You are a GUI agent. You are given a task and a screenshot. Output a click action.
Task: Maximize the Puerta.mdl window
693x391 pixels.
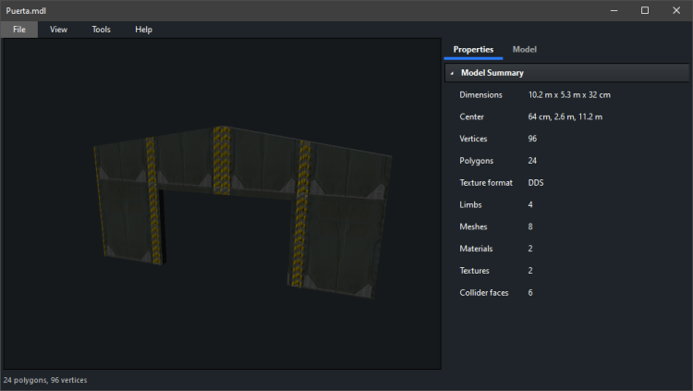(x=644, y=10)
